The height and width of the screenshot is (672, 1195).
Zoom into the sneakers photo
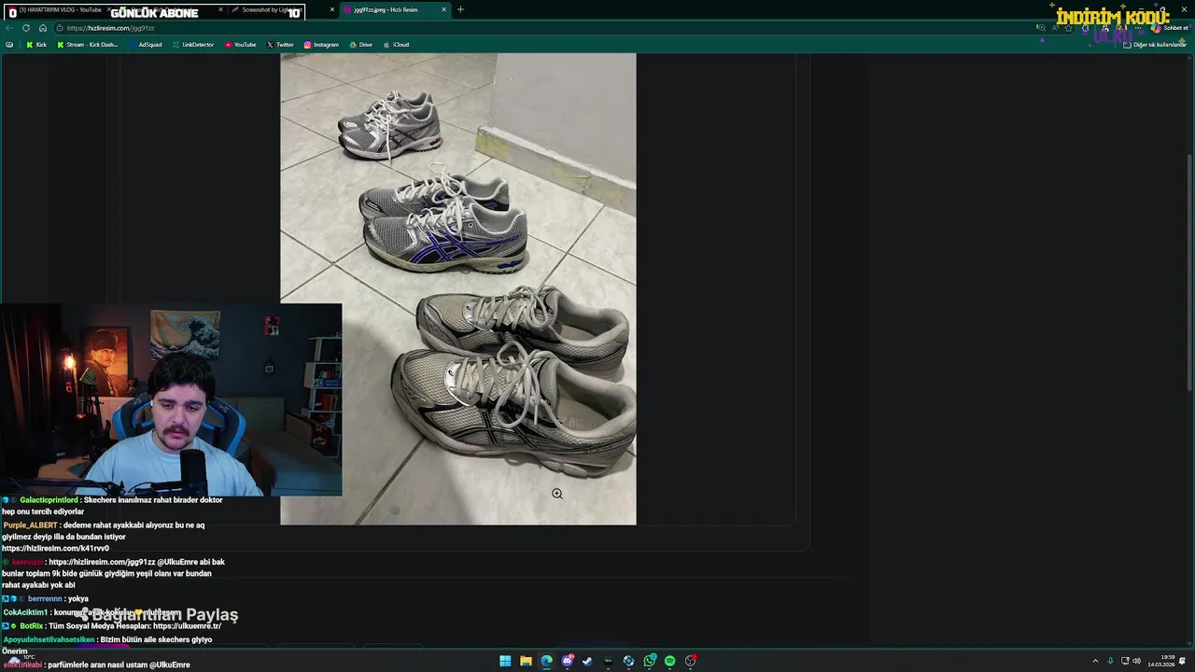457,289
